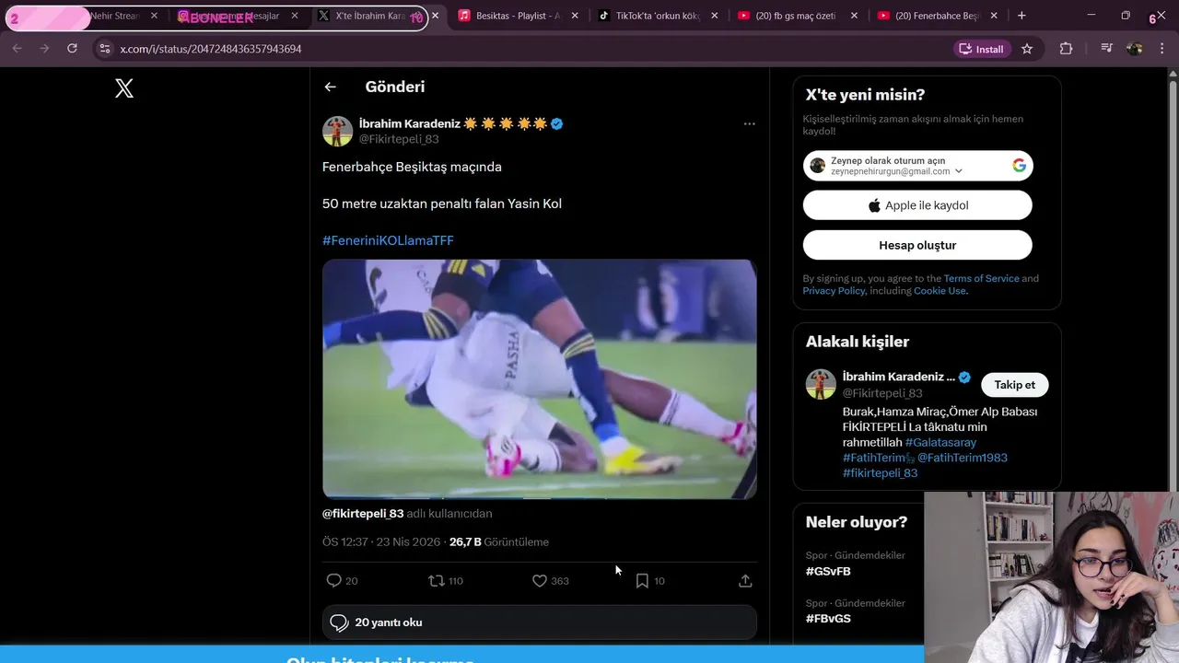
Task: Select the X'te İbrahim Kara tab
Action: (x=368, y=16)
